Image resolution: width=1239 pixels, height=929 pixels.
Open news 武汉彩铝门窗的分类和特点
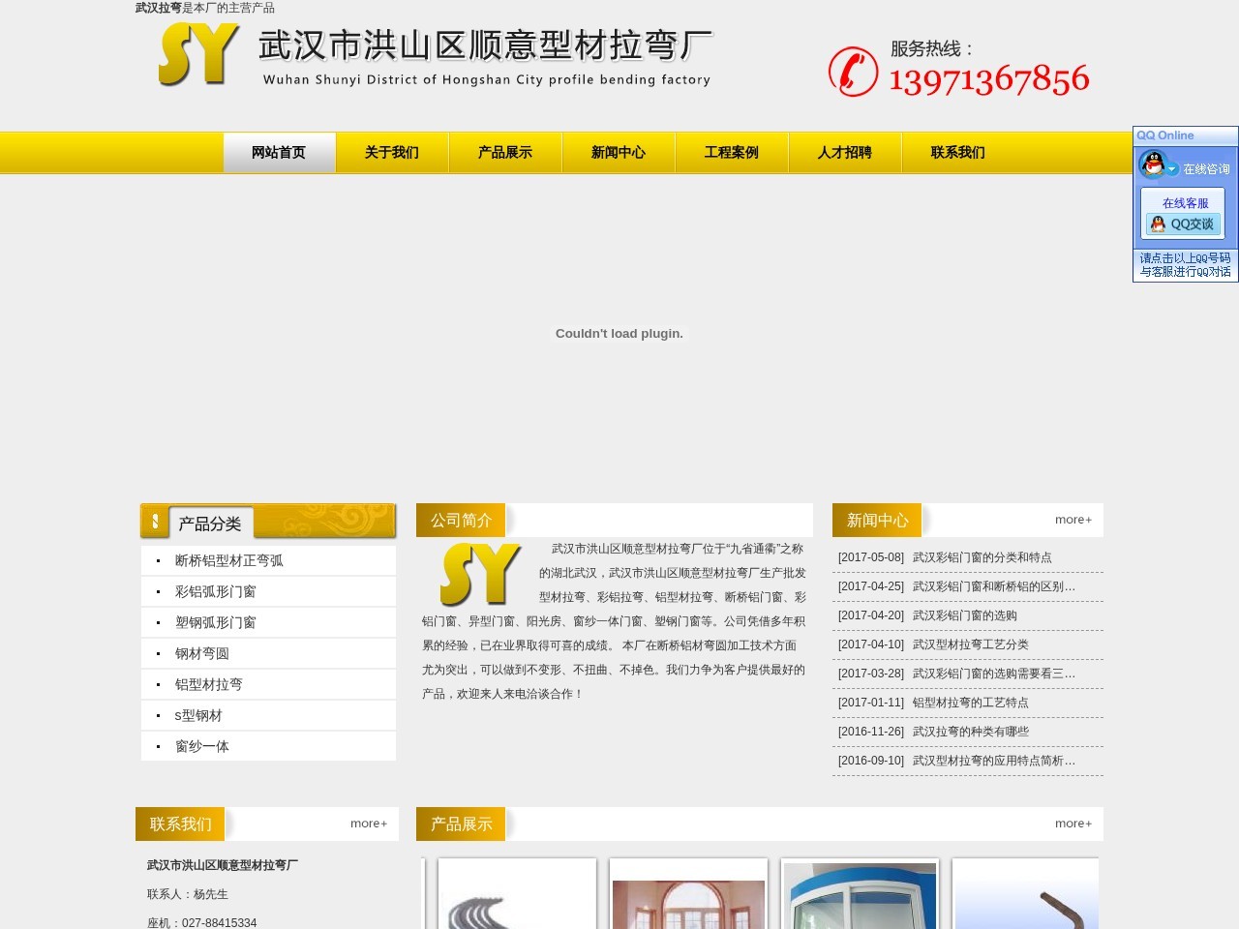pos(982,557)
